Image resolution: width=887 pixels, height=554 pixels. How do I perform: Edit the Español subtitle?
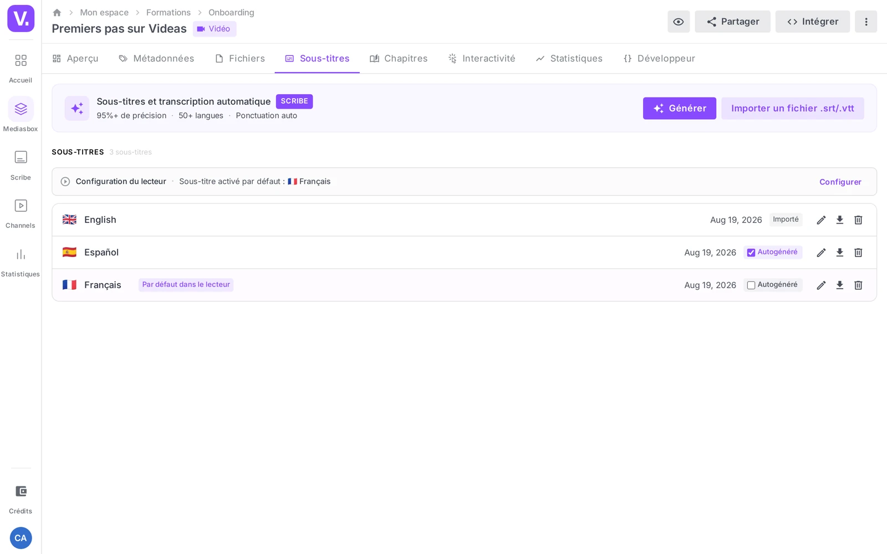pyautogui.click(x=821, y=253)
